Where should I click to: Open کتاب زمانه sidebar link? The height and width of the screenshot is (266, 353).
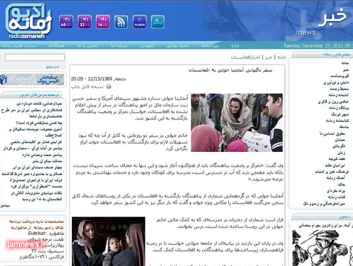point(337,197)
